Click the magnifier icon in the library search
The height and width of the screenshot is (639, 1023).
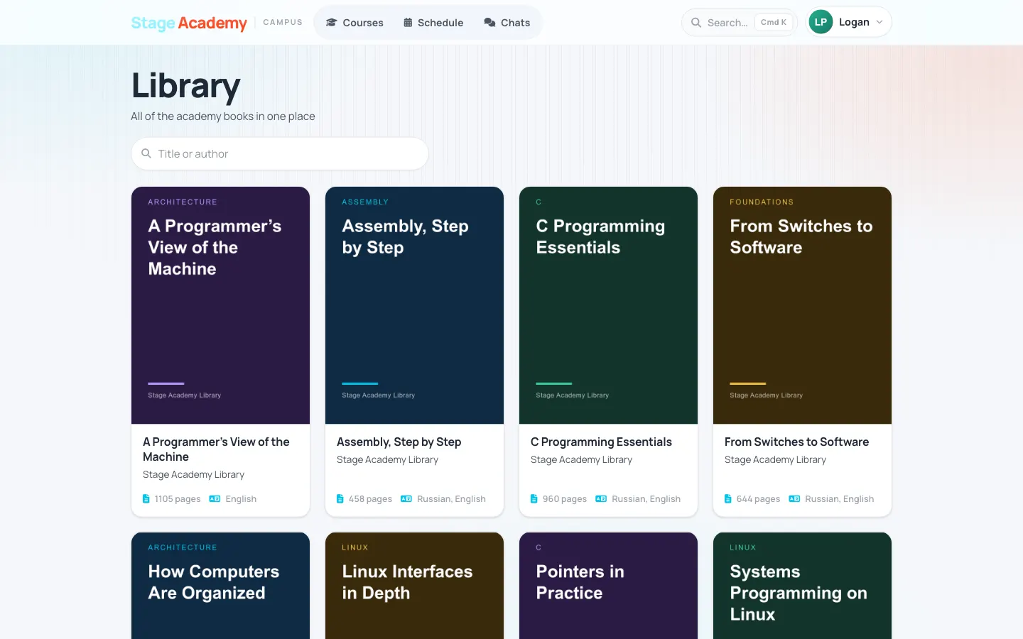[146, 153]
